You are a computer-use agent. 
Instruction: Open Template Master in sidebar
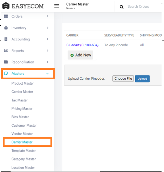[23, 151]
